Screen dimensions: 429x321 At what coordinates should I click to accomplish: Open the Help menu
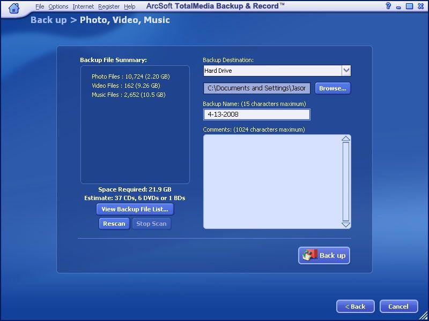click(129, 6)
